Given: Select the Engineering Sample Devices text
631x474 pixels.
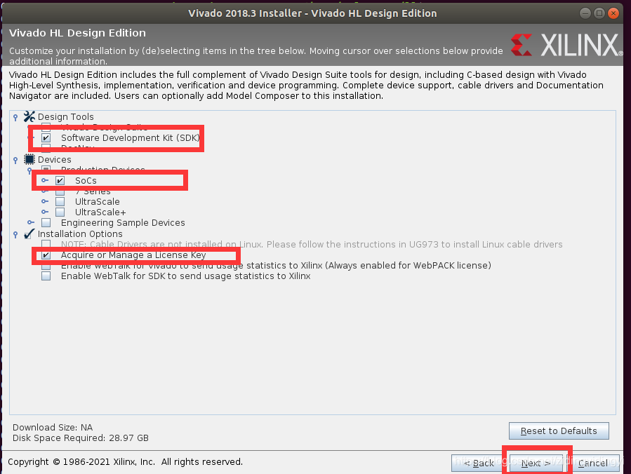Looking at the screenshot, I should [123, 222].
